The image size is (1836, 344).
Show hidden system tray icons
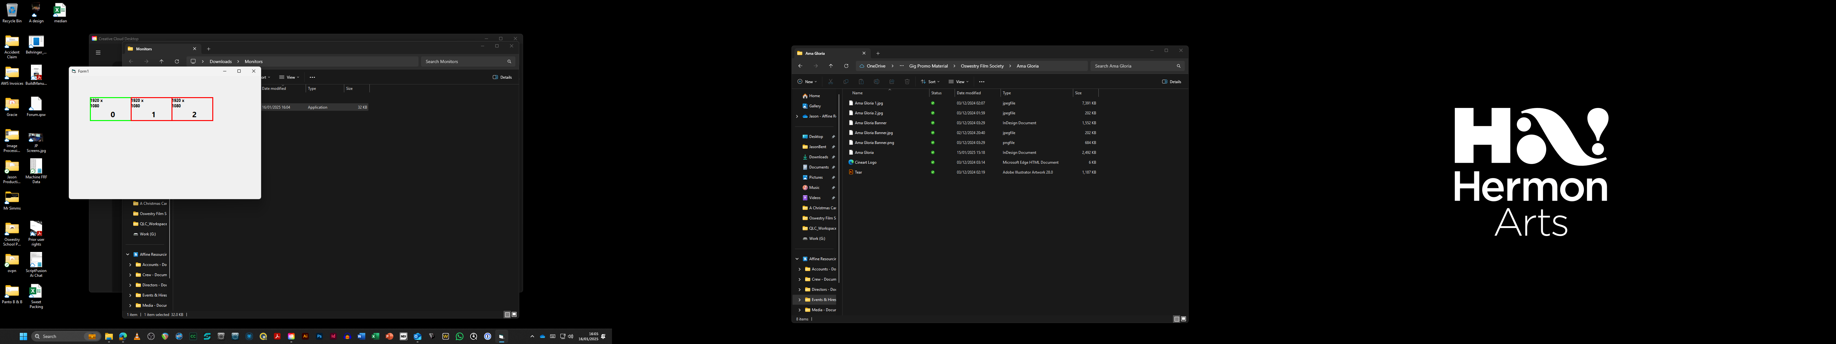532,336
